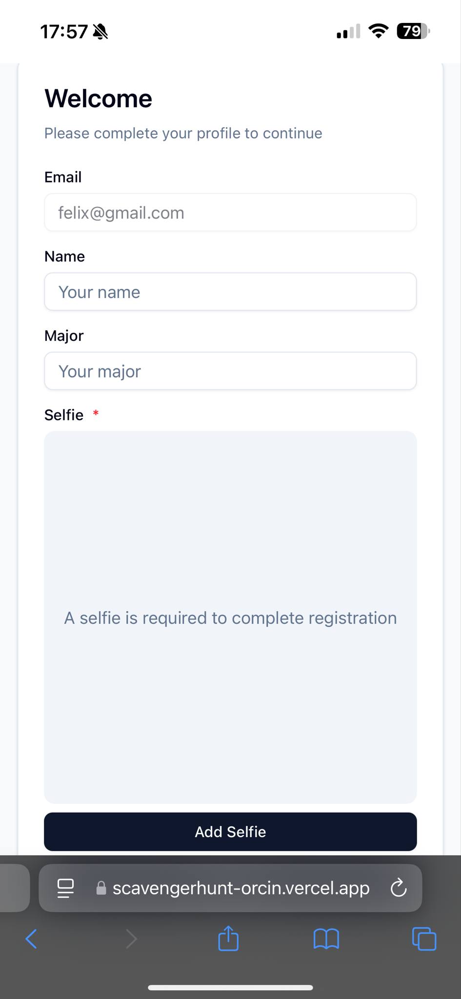Tap the Safari back arrow
The width and height of the screenshot is (461, 999).
[x=31, y=939]
